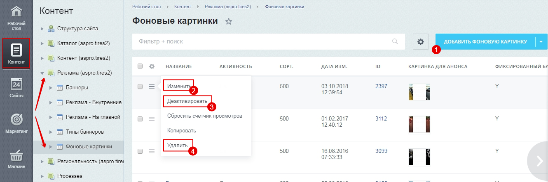Select Processes tree item
Image resolution: width=548 pixels, height=182 pixels.
tap(70, 176)
